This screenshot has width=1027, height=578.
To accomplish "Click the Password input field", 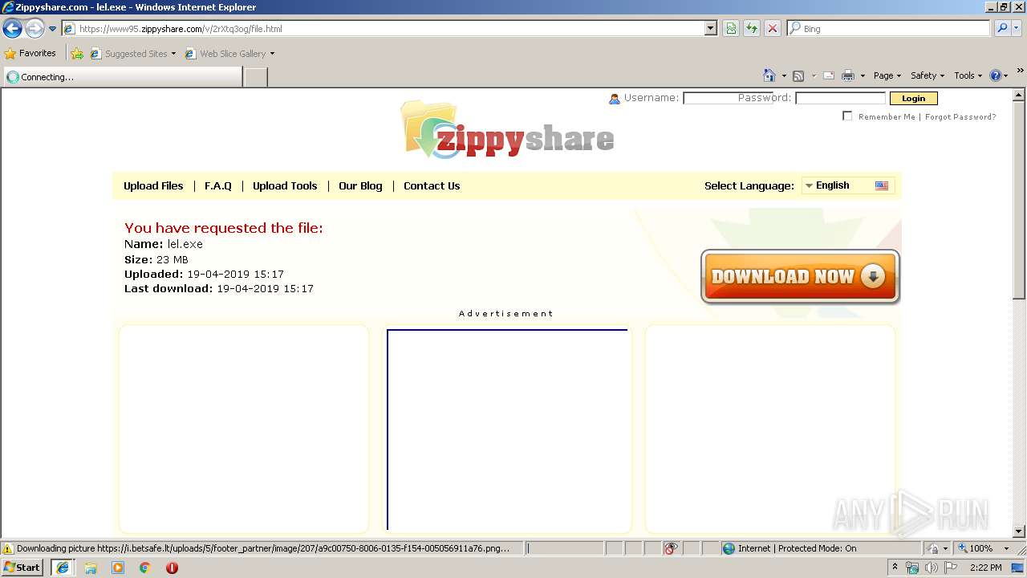I will (840, 98).
